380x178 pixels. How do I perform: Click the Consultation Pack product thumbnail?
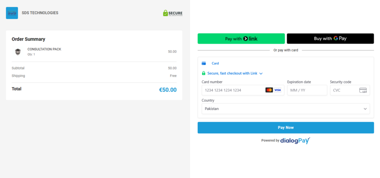tap(18, 52)
